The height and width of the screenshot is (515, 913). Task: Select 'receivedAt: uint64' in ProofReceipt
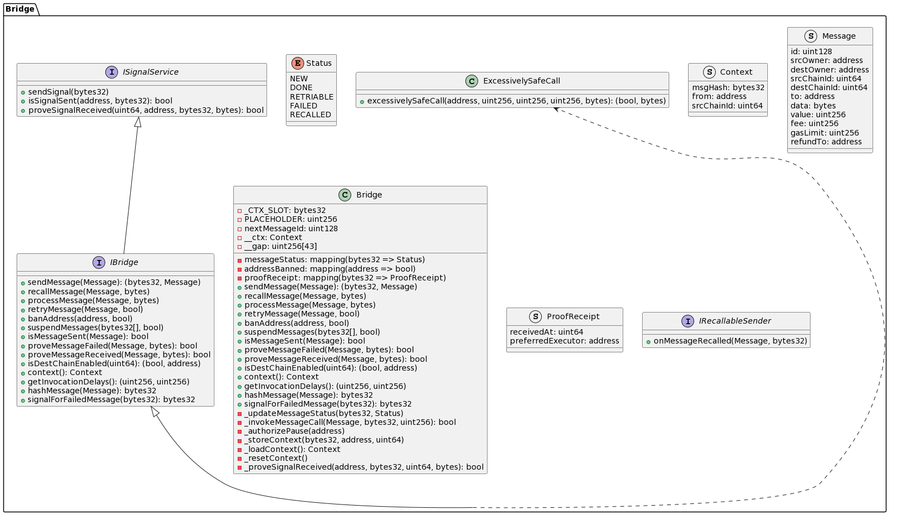[546, 332]
